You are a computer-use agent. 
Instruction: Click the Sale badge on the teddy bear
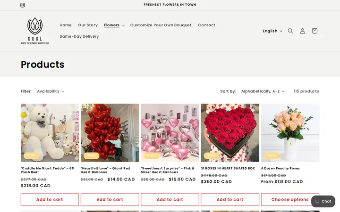click(31, 155)
